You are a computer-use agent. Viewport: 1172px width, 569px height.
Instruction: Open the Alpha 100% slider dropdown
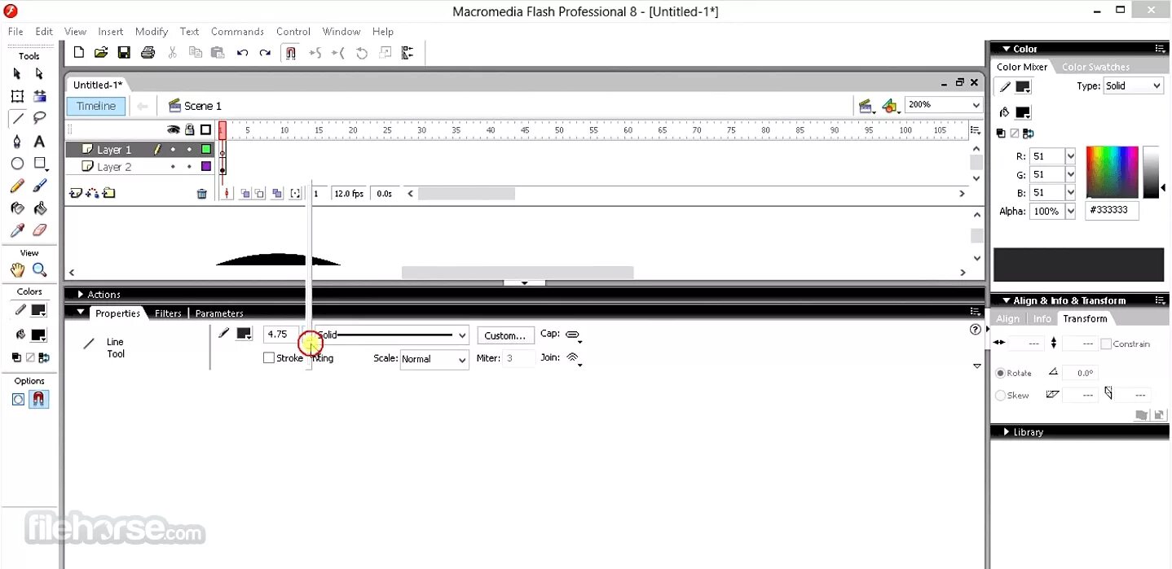pyautogui.click(x=1070, y=212)
